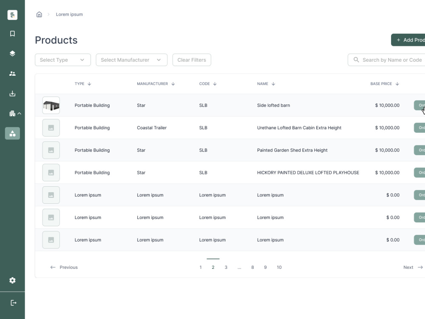
Task: Go to page 8
Action: [x=252, y=268]
